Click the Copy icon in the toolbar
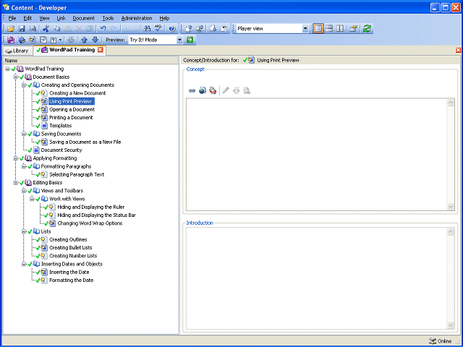Screen dimensions: 463x347 pyautogui.click(x=56, y=29)
